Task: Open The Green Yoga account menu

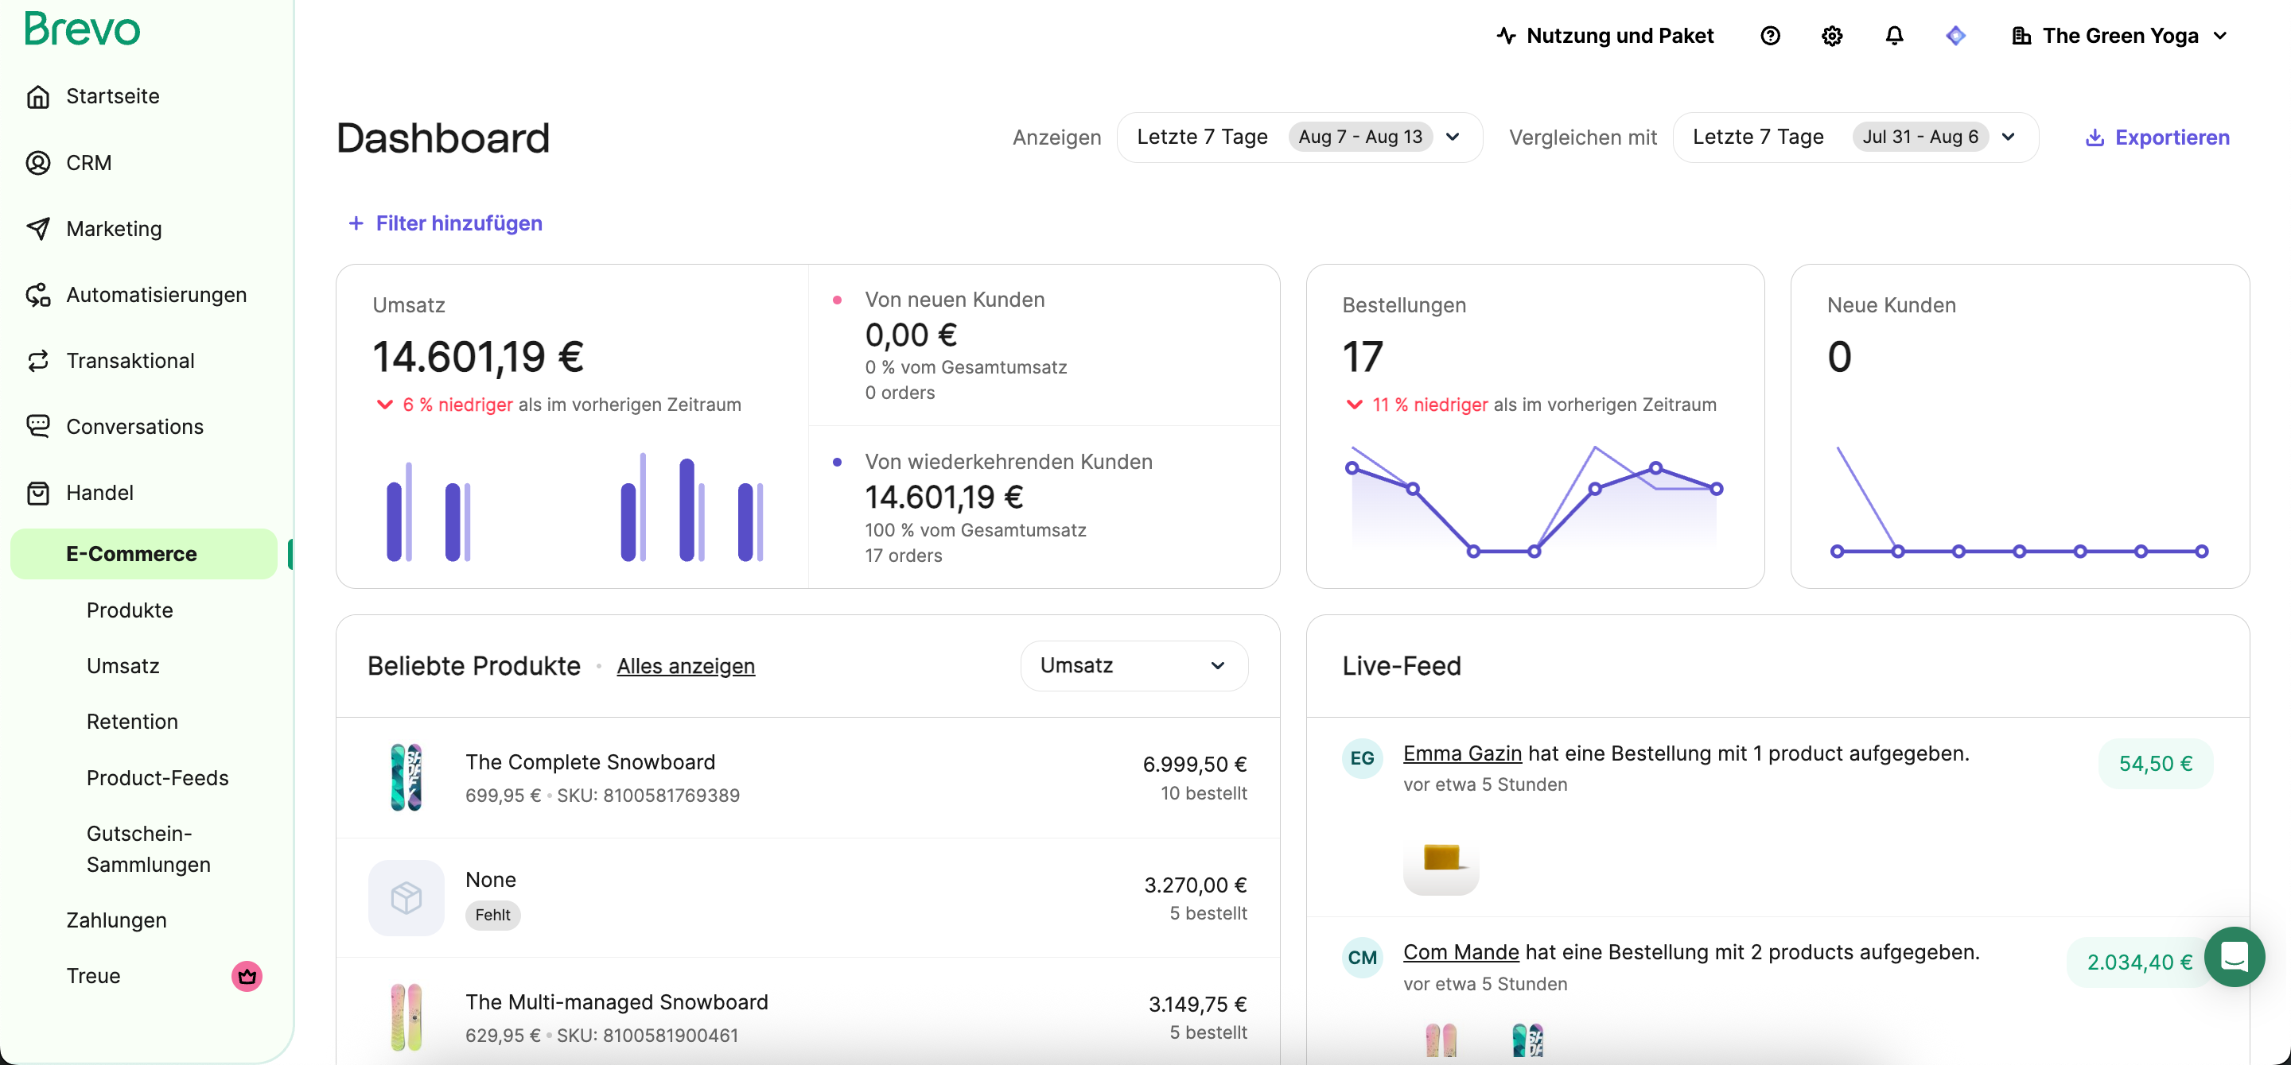Action: click(x=2120, y=36)
